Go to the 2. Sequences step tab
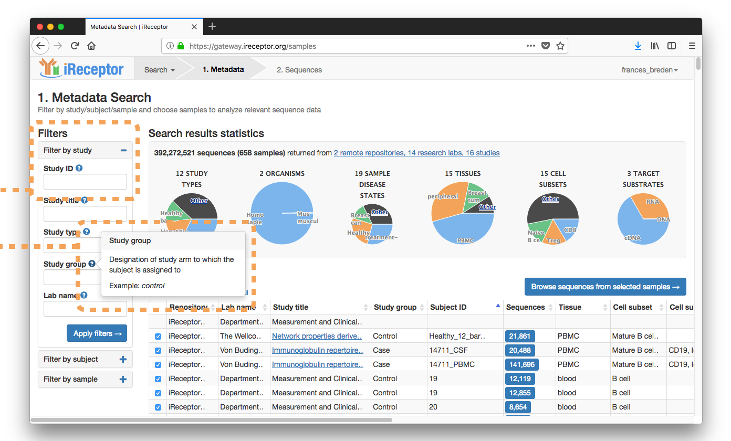 (x=299, y=70)
